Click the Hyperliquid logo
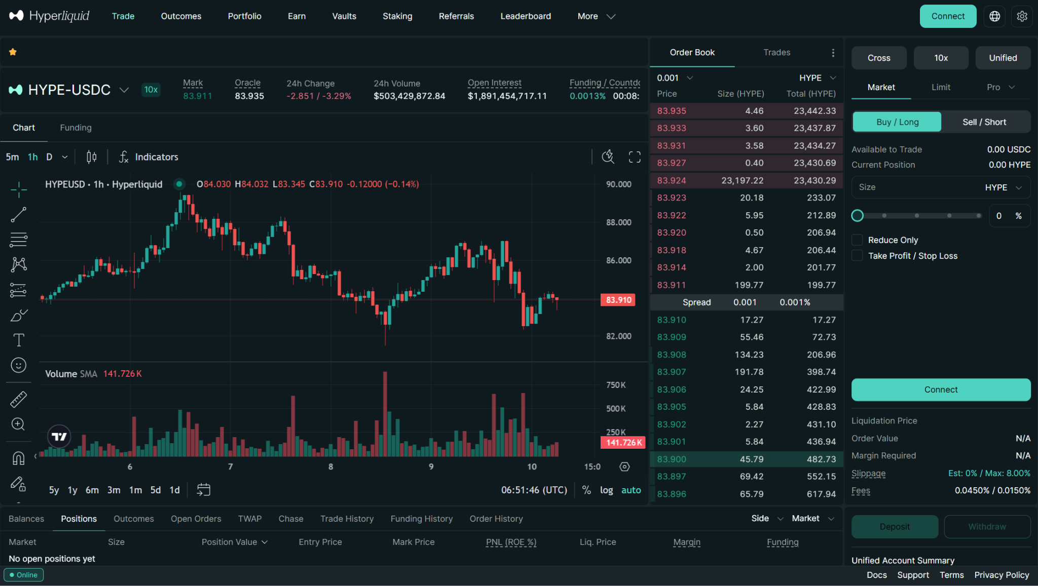Viewport: 1038px width, 586px height. coord(49,16)
